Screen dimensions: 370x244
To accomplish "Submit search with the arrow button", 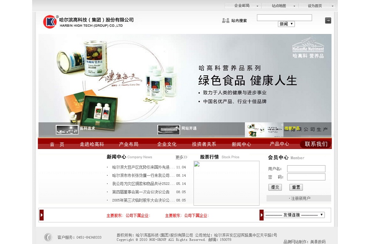I will pyautogui.click(x=328, y=20).
